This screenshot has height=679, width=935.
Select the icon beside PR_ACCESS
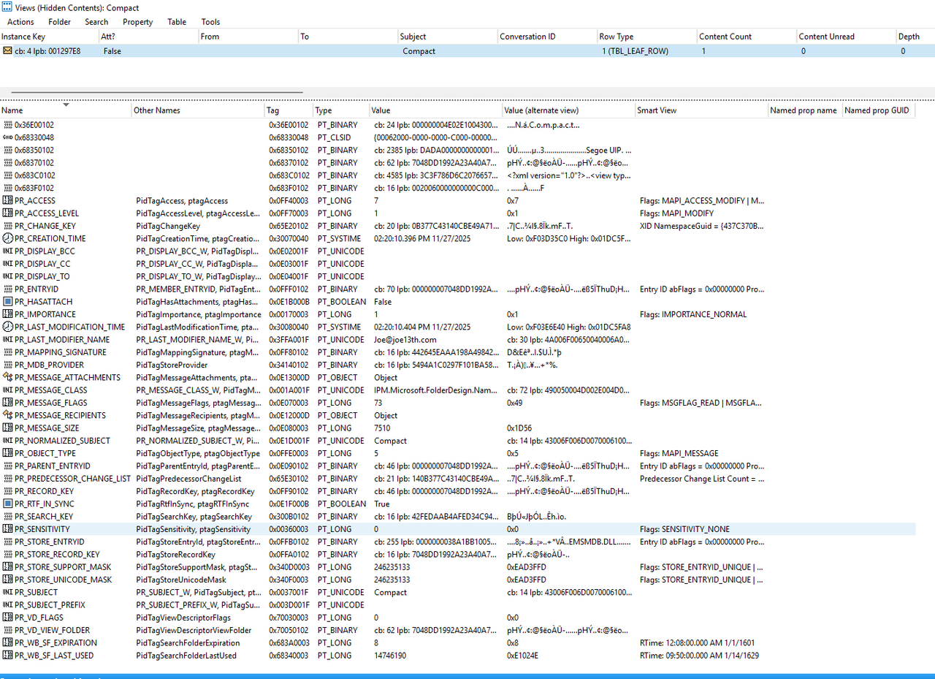coord(7,200)
